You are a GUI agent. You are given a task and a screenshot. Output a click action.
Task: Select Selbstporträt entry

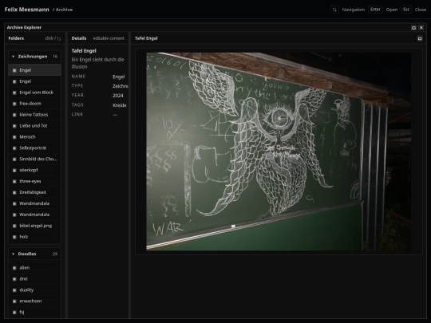pyautogui.click(x=34, y=148)
